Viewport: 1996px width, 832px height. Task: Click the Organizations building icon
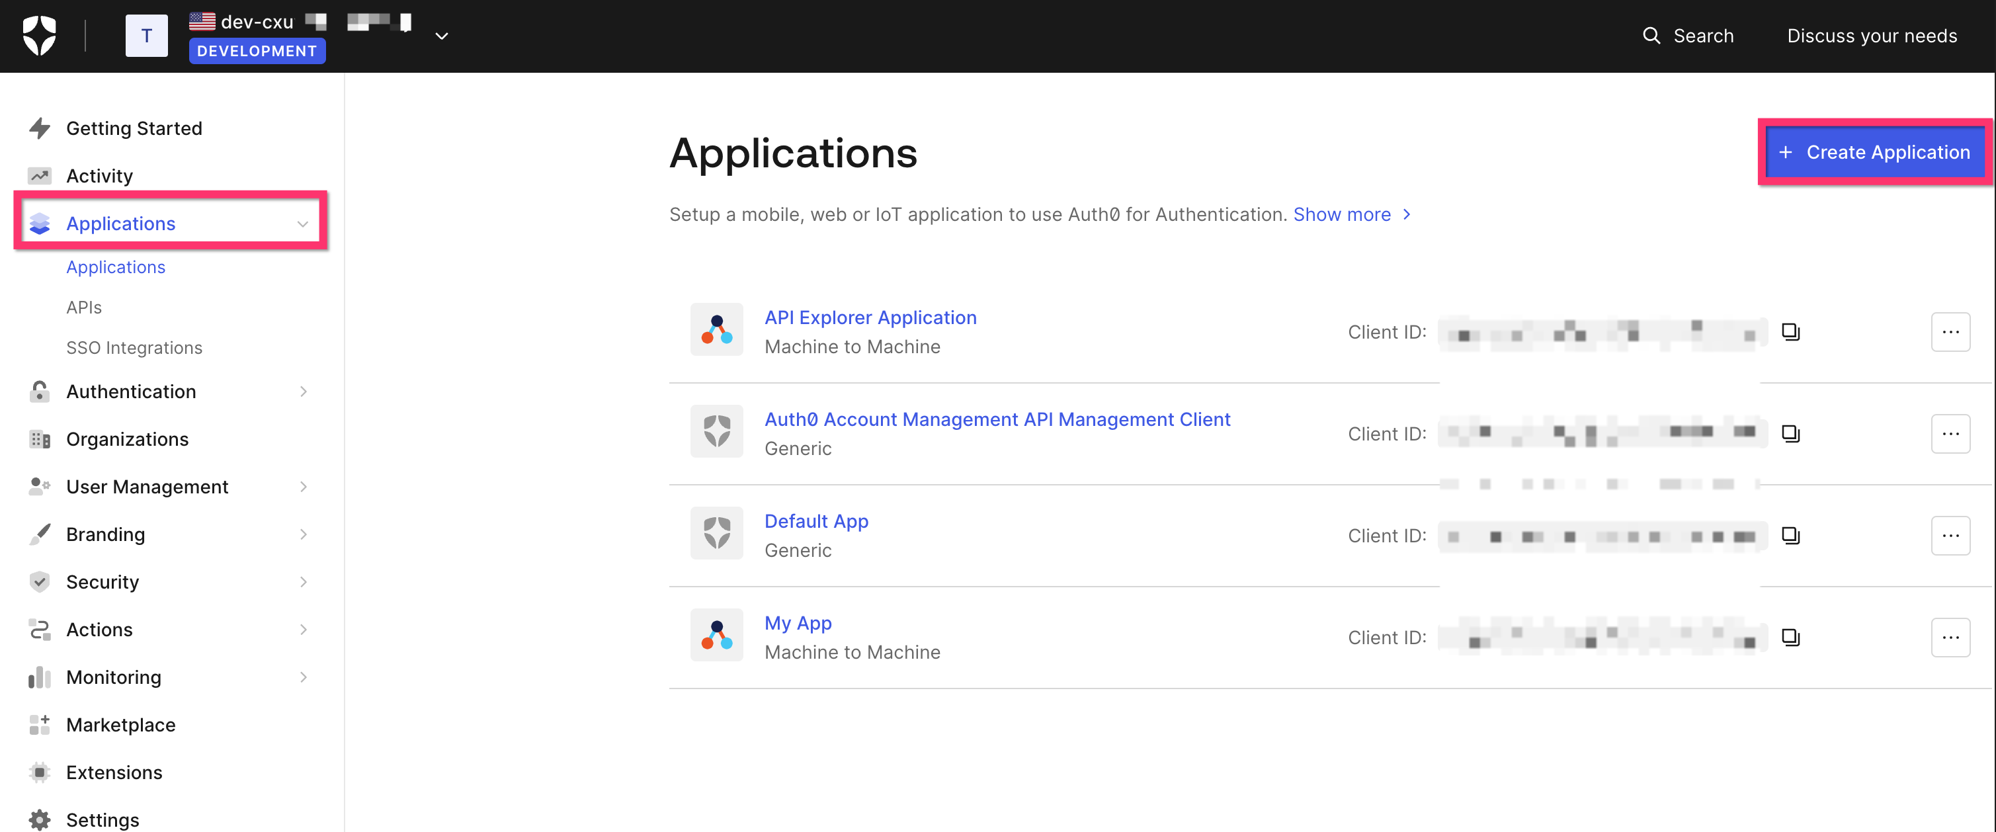[x=40, y=439]
